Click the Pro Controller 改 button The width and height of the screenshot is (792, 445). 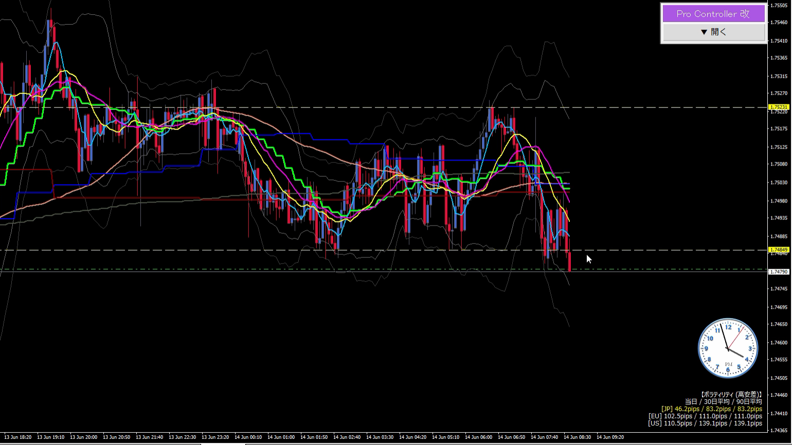tap(713, 14)
